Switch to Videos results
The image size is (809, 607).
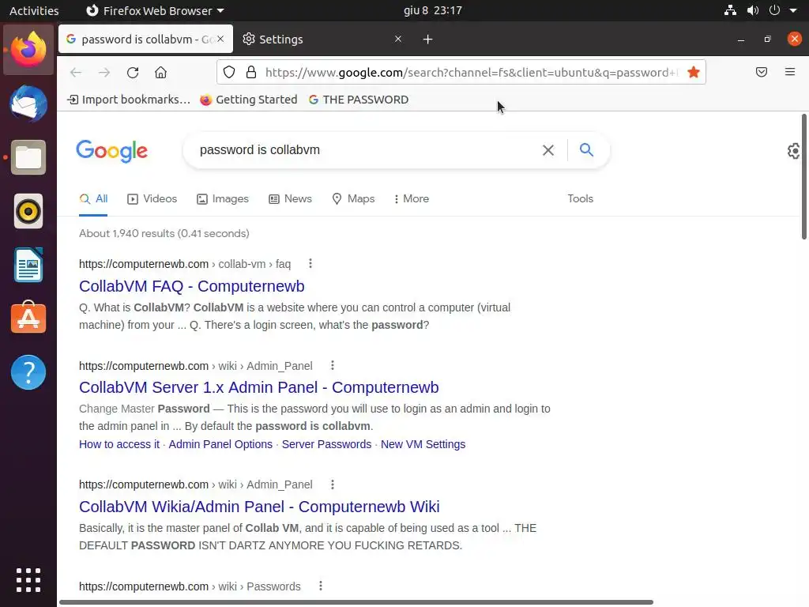point(152,198)
